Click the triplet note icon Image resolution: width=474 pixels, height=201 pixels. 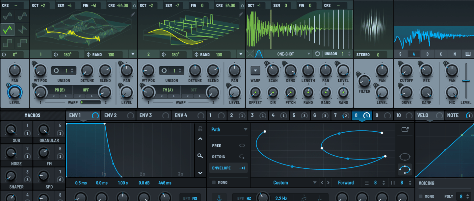coord(304,198)
